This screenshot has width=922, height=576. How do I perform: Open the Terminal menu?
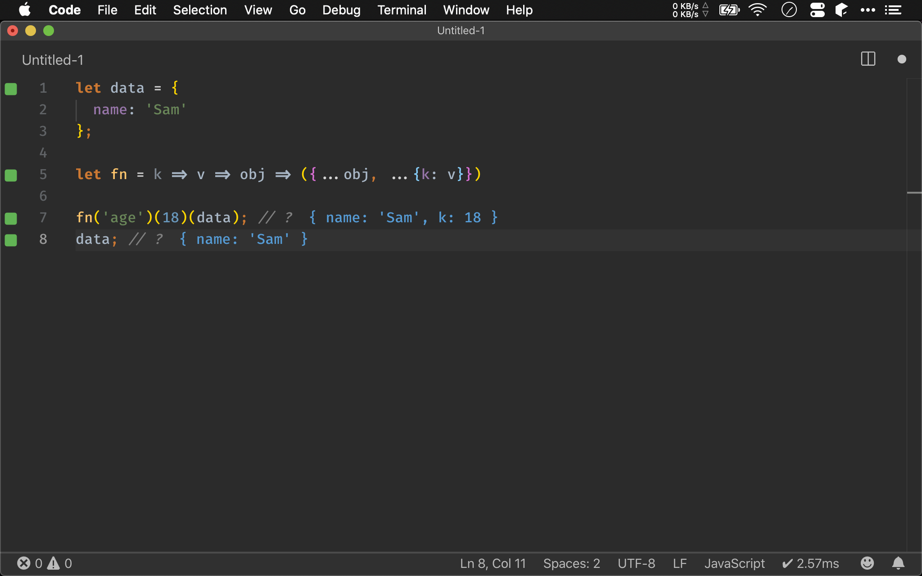[x=402, y=10]
